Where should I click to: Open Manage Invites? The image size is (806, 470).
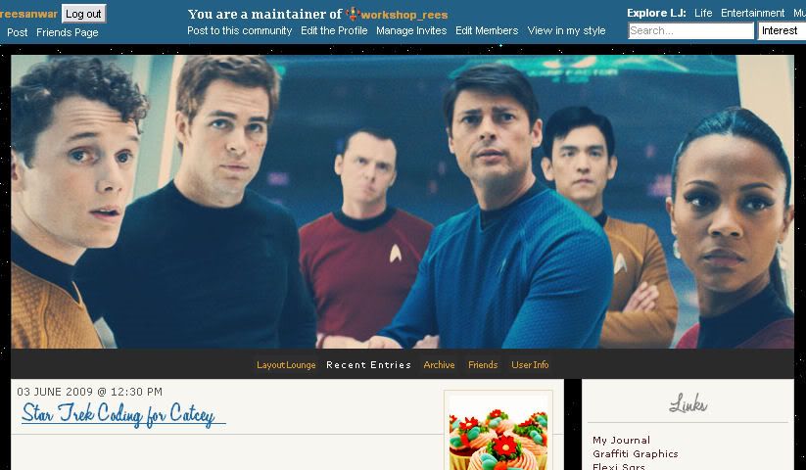(411, 30)
